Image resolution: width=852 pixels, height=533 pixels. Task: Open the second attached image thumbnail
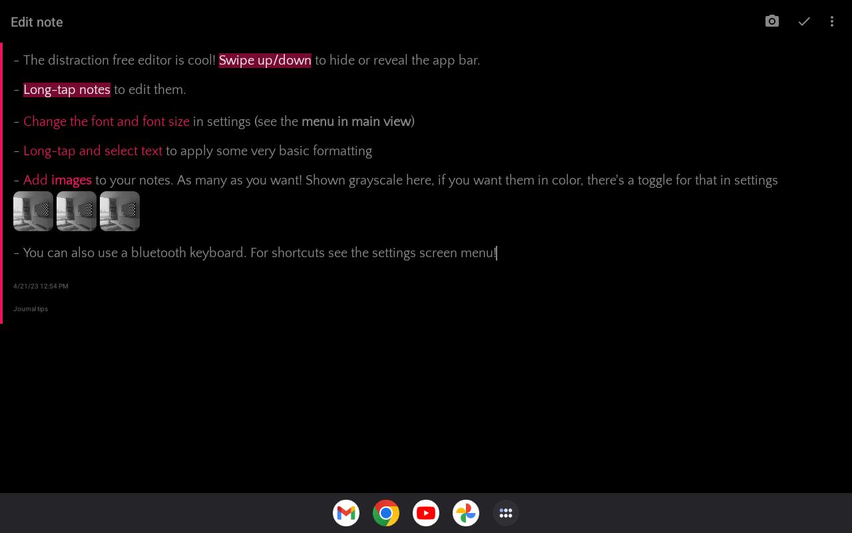(x=77, y=211)
